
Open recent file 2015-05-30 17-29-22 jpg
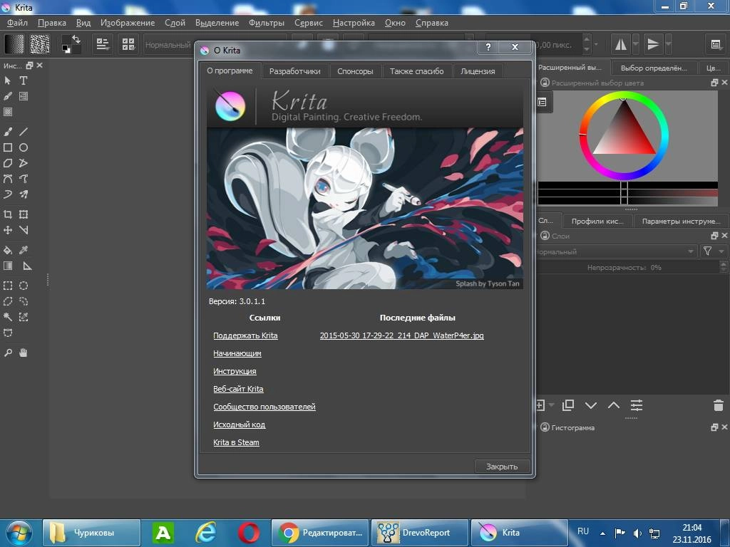[402, 335]
